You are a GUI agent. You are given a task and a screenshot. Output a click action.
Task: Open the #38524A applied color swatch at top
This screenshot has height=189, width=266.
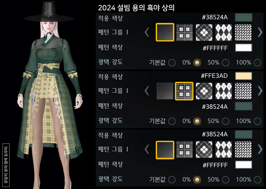coord(243,18)
